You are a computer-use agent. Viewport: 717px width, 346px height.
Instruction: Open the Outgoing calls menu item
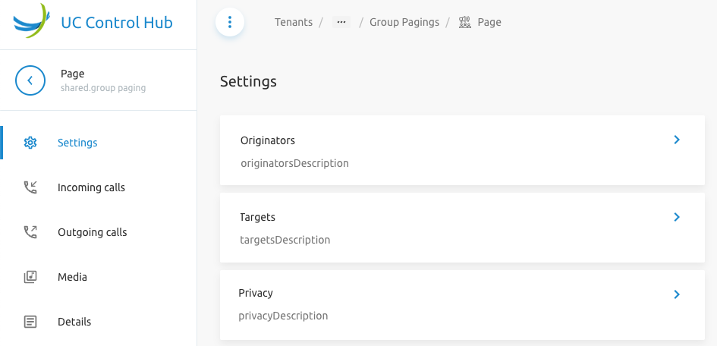[92, 232]
